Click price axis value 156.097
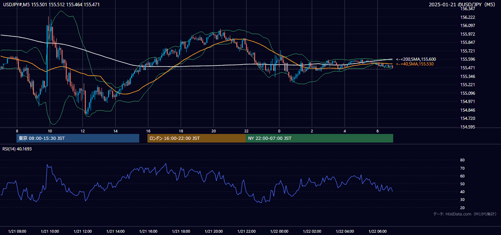 point(468,25)
